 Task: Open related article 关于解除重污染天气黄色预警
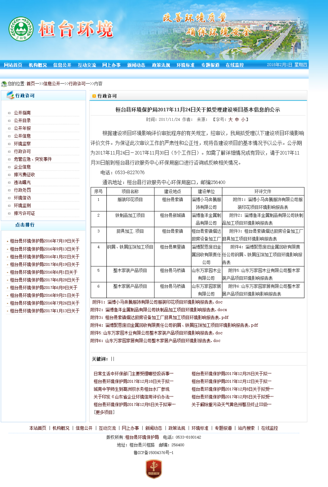(232, 404)
